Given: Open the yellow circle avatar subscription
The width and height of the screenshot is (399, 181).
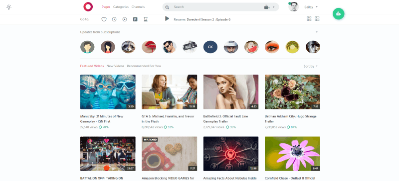Looking at the screenshot, I should click(292, 47).
